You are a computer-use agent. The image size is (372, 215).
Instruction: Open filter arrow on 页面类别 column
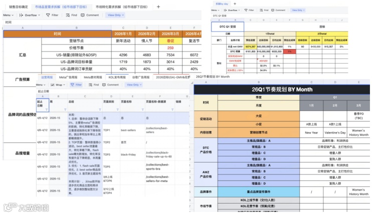117,109
